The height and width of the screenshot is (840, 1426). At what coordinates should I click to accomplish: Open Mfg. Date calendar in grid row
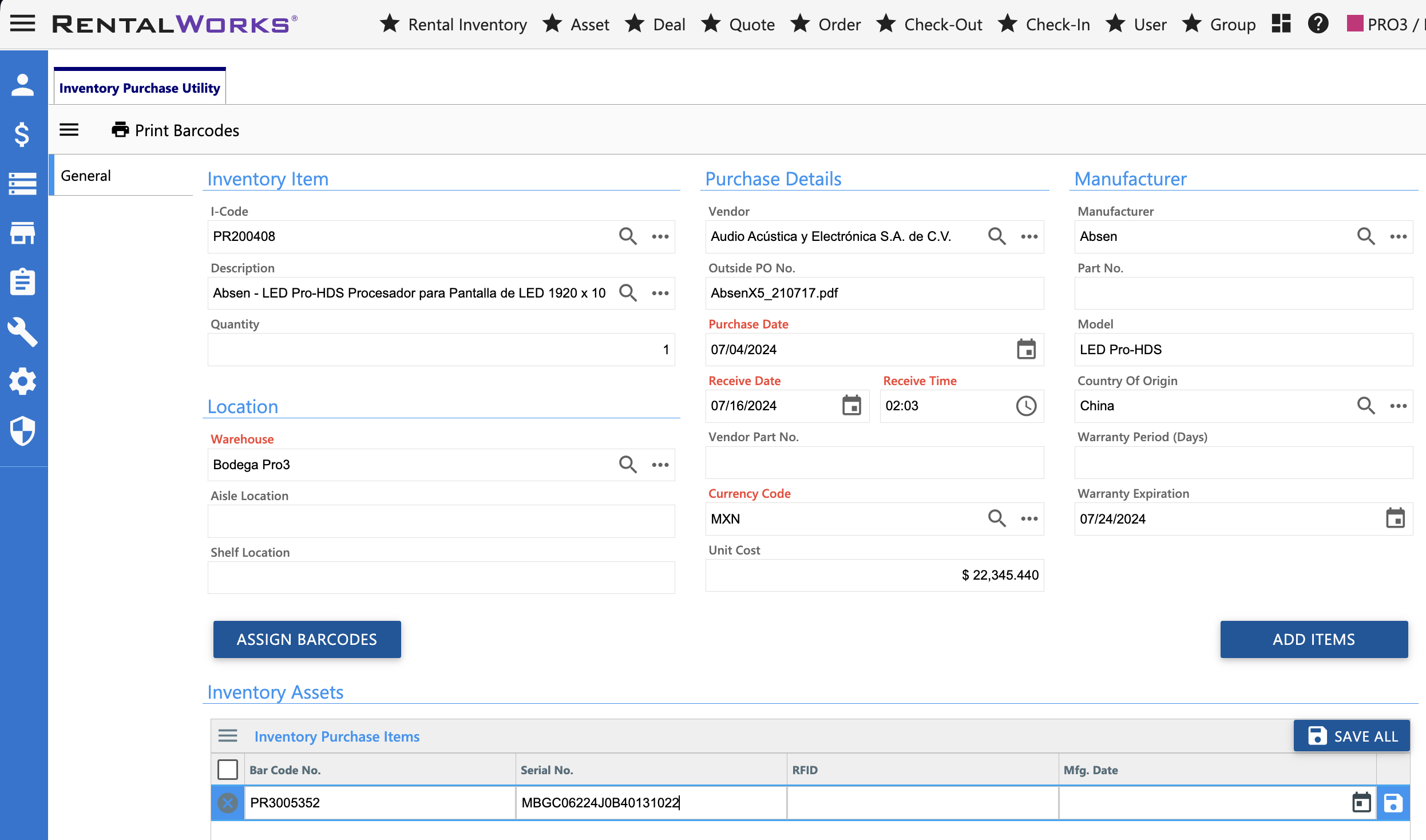pos(1361,802)
